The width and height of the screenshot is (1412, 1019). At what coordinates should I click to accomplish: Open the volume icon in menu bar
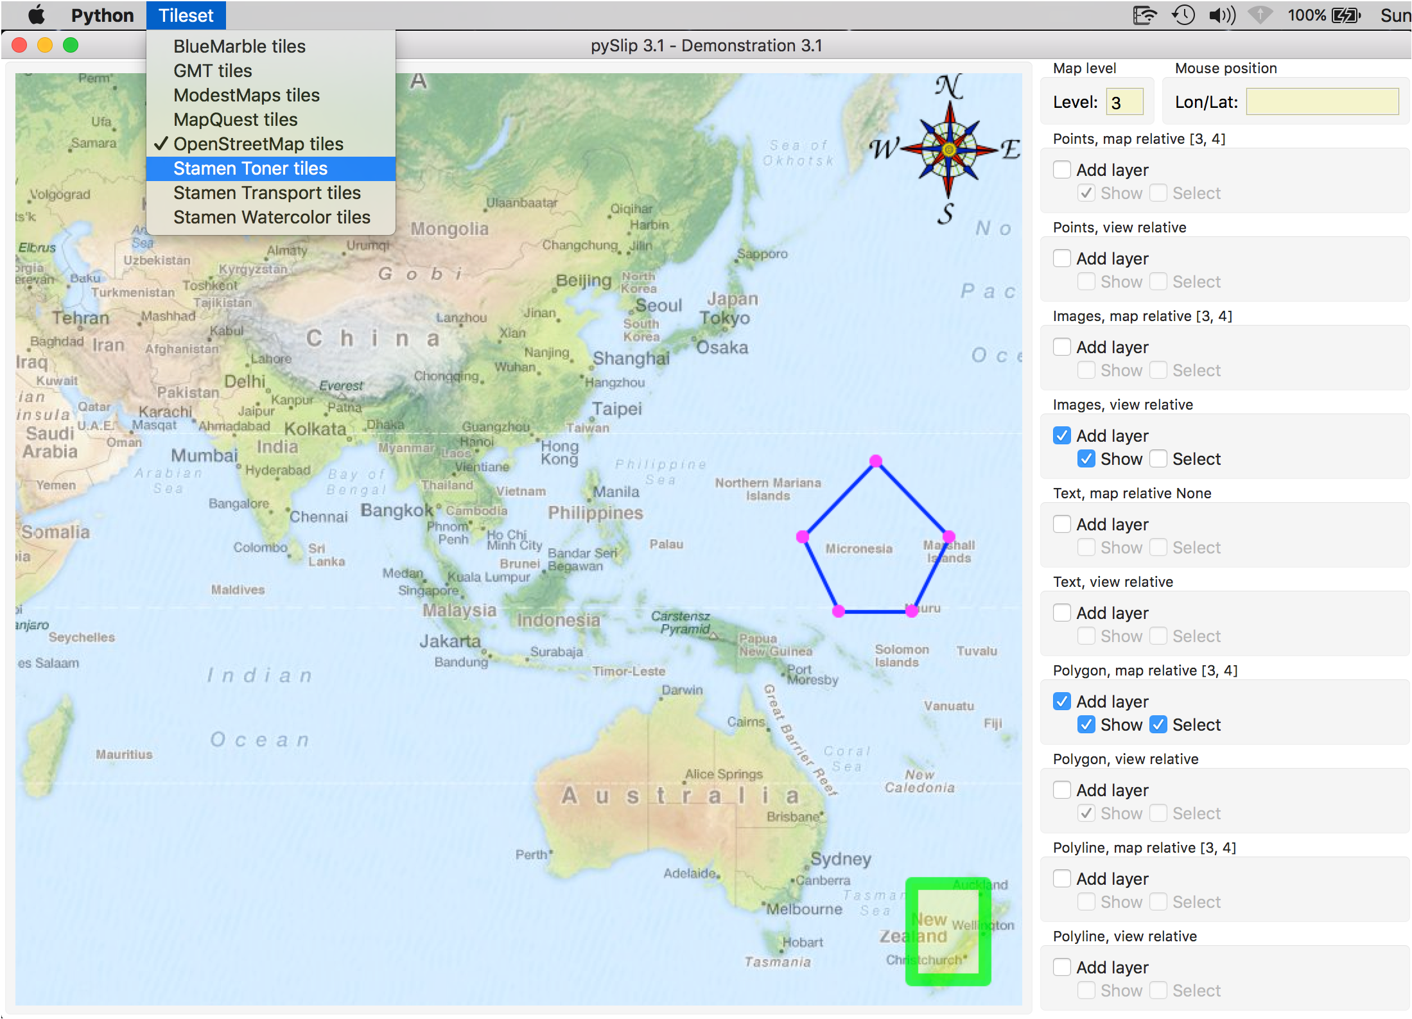click(x=1221, y=15)
